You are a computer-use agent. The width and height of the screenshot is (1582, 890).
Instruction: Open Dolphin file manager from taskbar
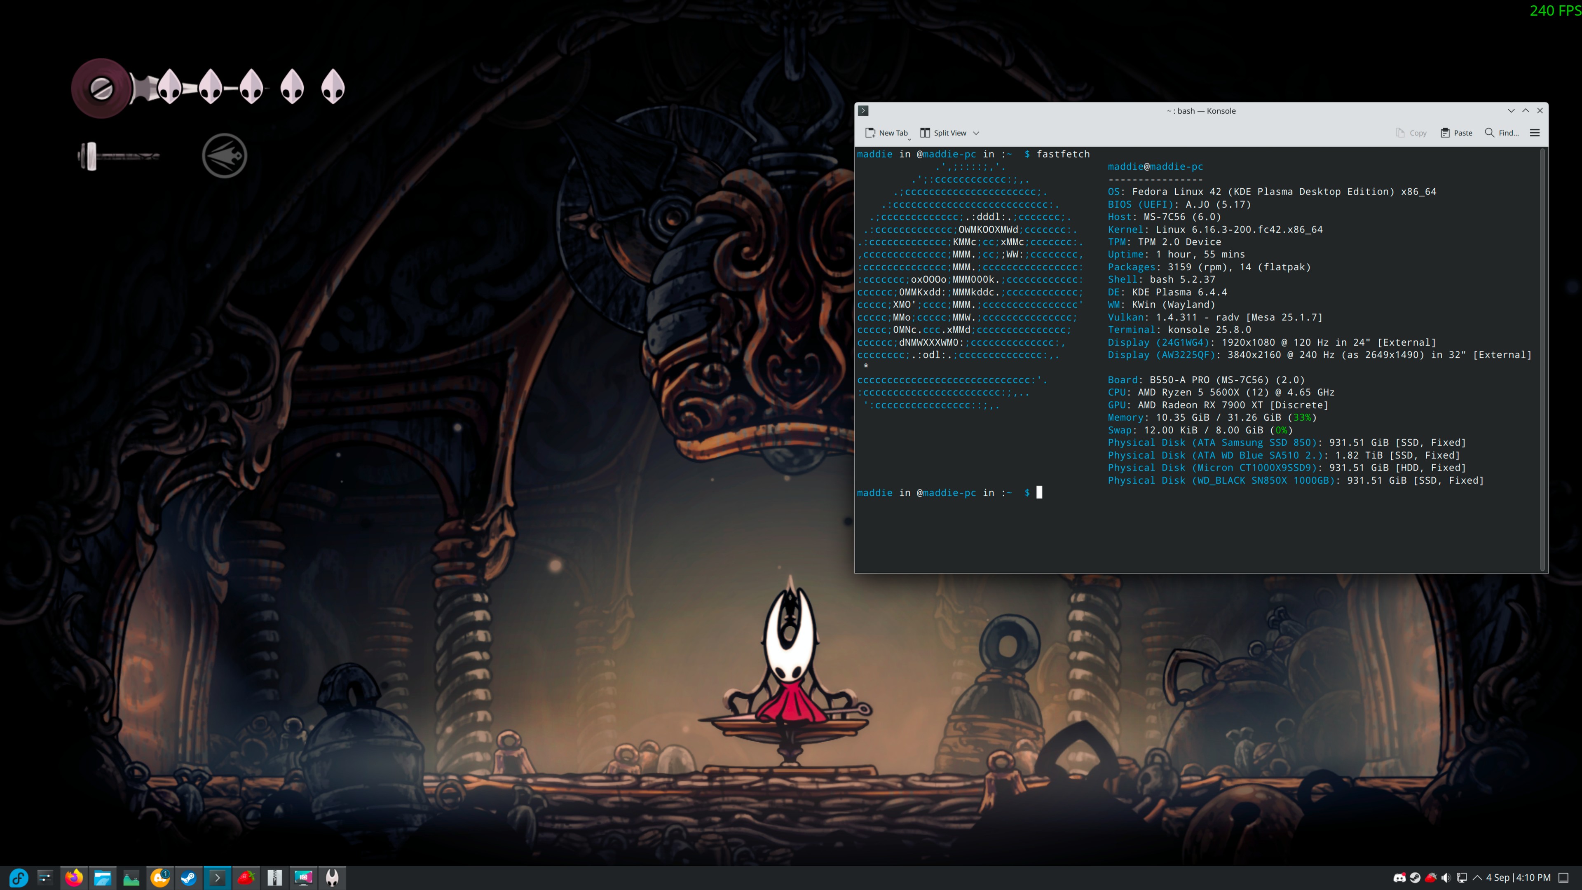[103, 878]
